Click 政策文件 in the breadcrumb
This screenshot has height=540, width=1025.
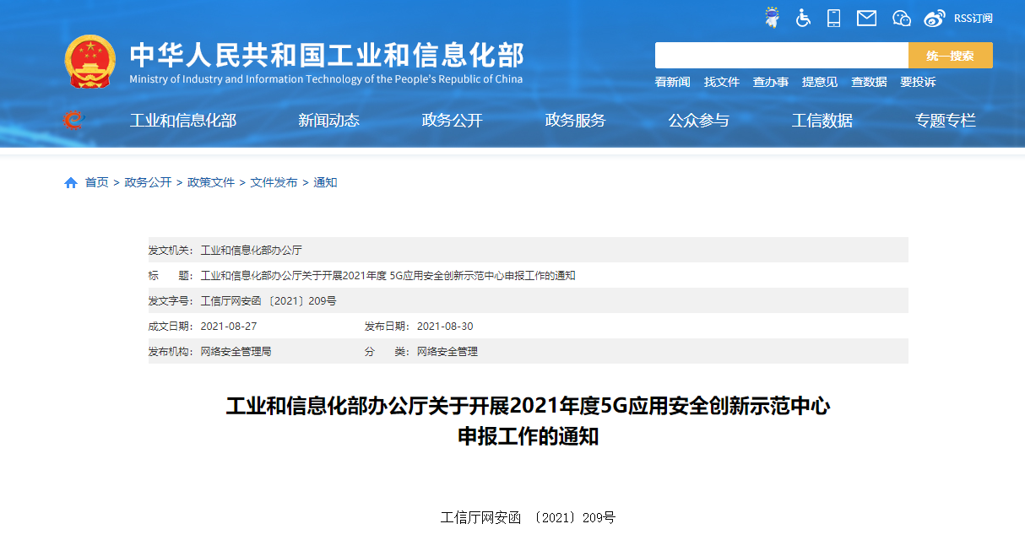[211, 182]
